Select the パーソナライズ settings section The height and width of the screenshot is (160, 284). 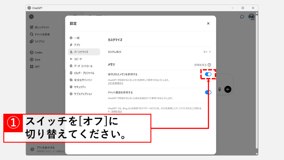[84, 52]
